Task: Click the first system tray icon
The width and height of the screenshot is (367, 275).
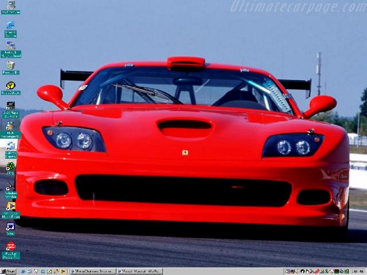Action: [x=288, y=272]
